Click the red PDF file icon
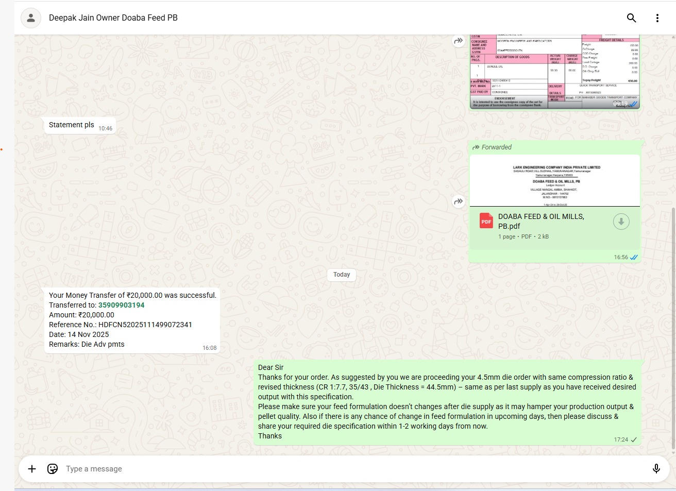676x491 pixels. 486,221
